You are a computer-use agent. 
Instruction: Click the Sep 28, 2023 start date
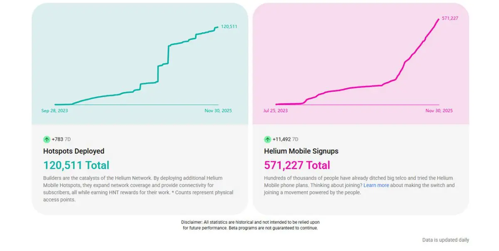[x=54, y=111]
